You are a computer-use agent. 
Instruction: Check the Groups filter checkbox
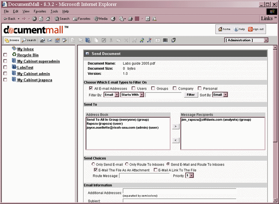[153, 88]
